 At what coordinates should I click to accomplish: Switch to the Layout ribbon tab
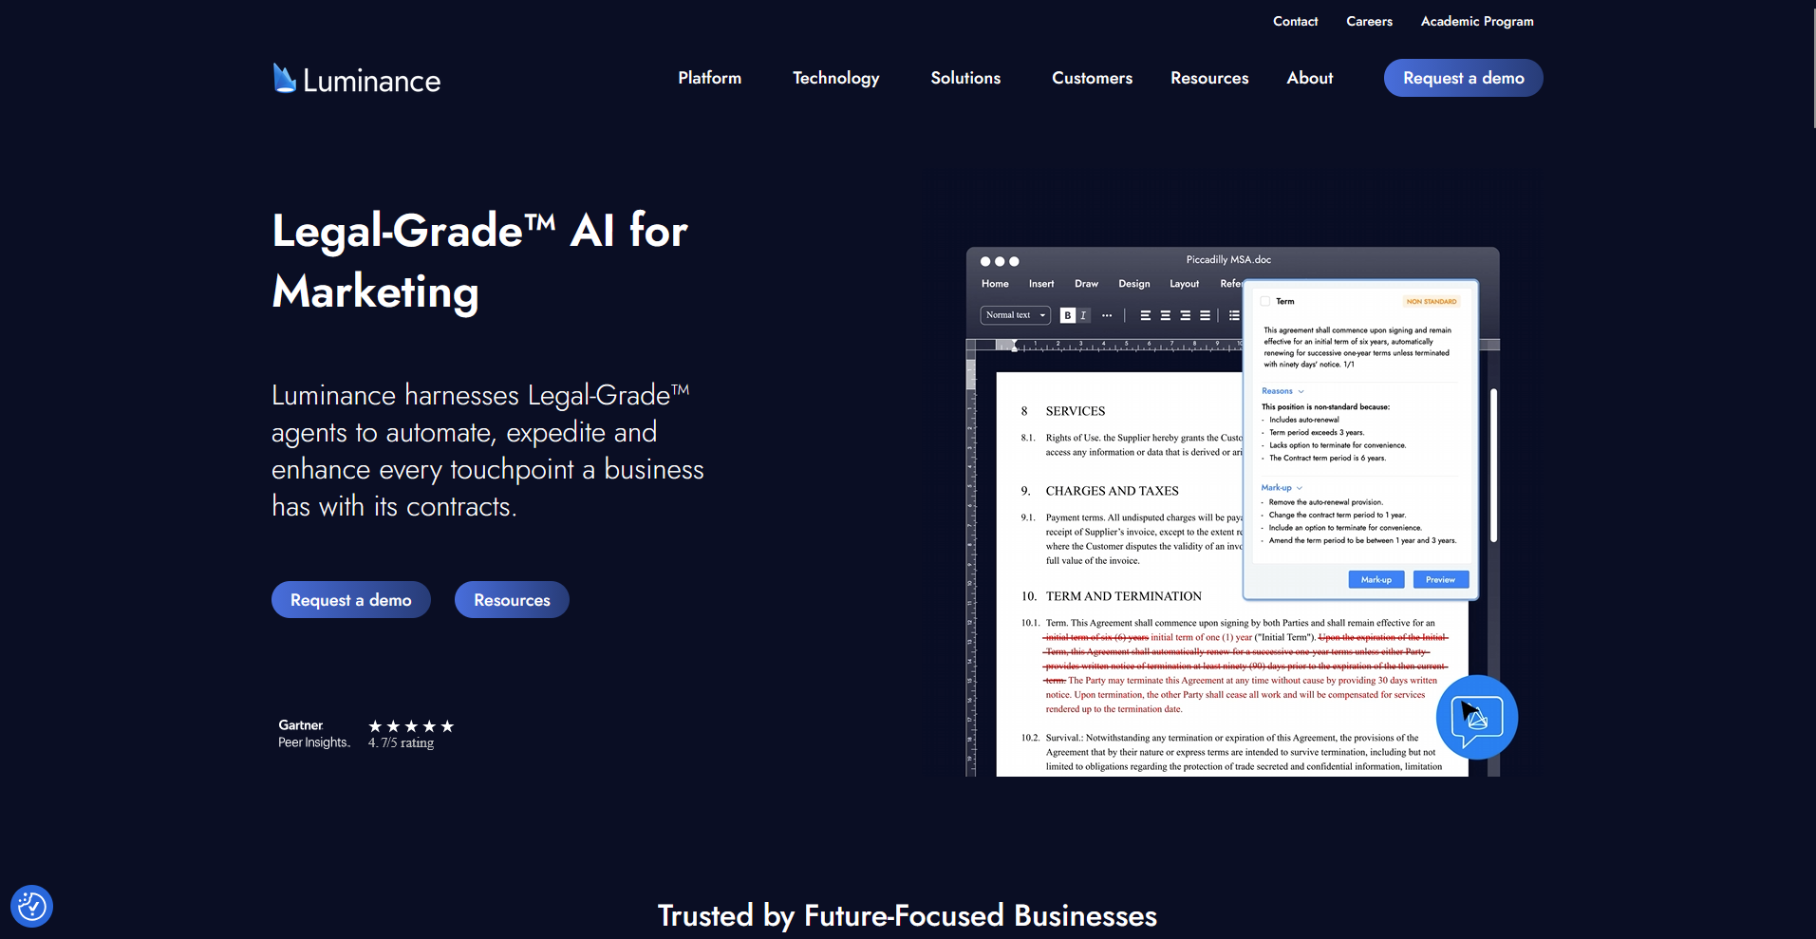[1184, 284]
